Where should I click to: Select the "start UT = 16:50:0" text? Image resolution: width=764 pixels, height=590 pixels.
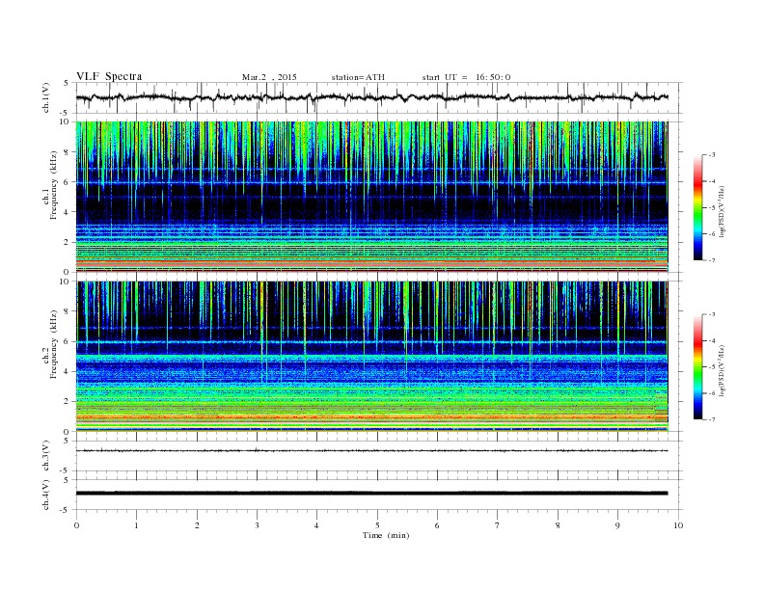point(466,77)
